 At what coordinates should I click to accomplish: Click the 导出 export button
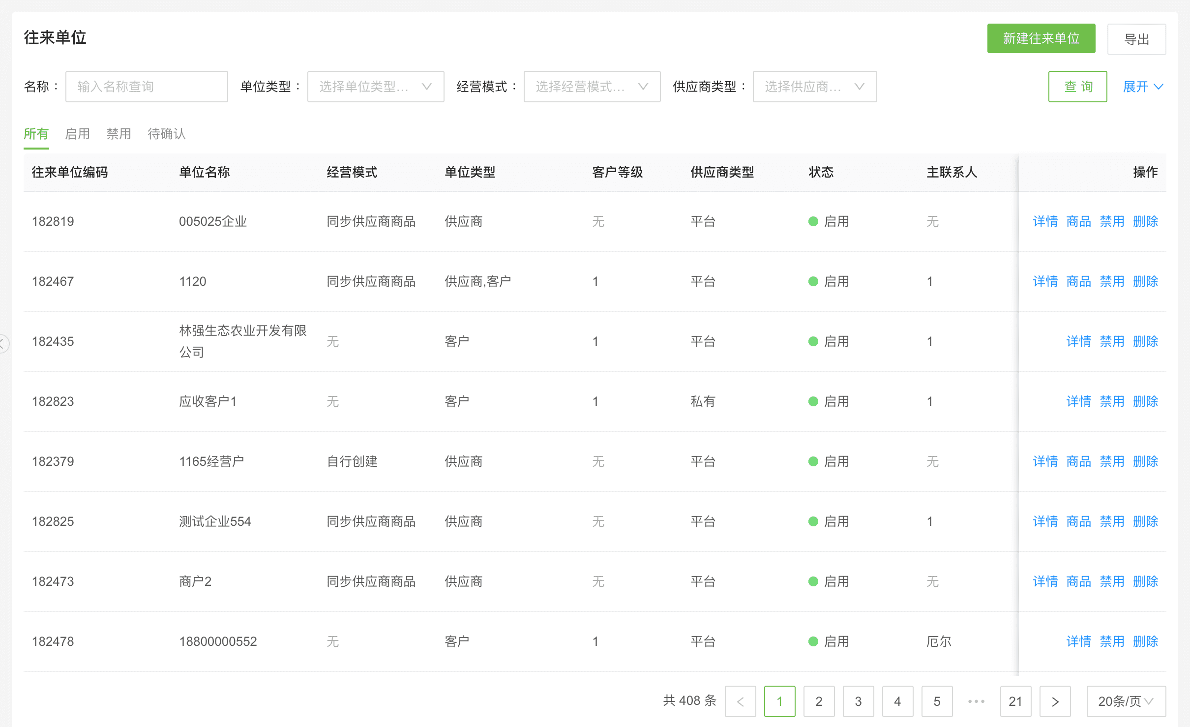pyautogui.click(x=1136, y=39)
